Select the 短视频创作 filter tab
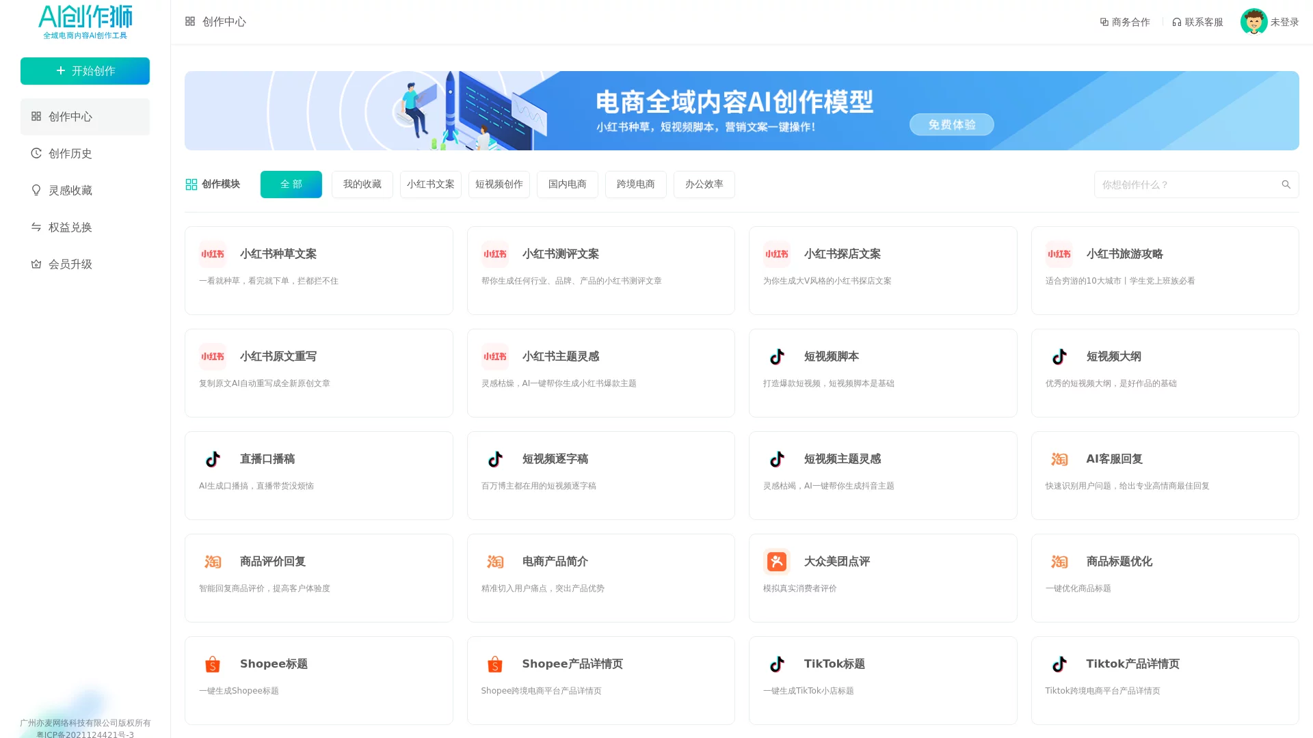The width and height of the screenshot is (1313, 738). point(499,184)
